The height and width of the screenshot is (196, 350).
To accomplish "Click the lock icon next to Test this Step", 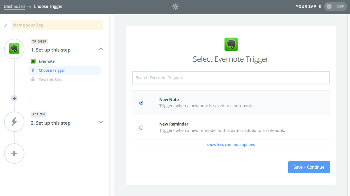I will click(33, 79).
